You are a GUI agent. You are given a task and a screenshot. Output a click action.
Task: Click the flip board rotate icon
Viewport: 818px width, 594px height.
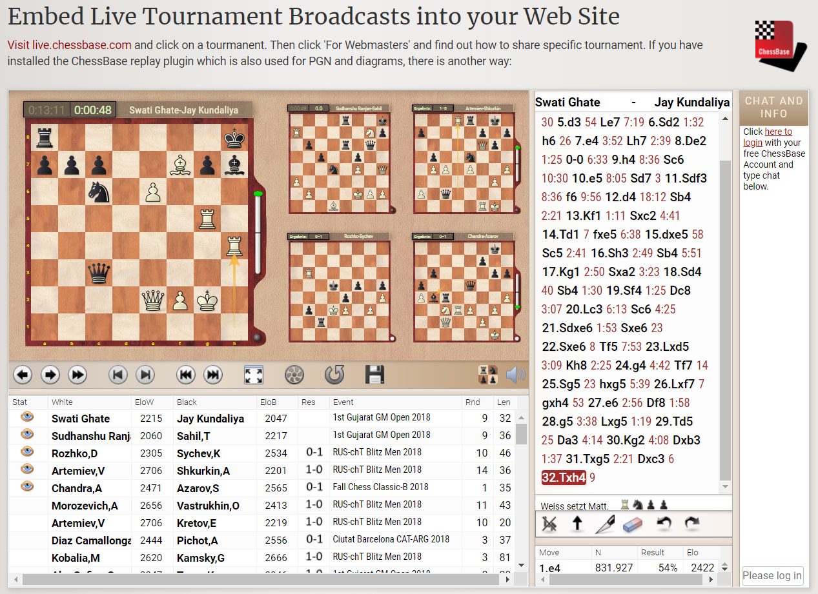(334, 375)
